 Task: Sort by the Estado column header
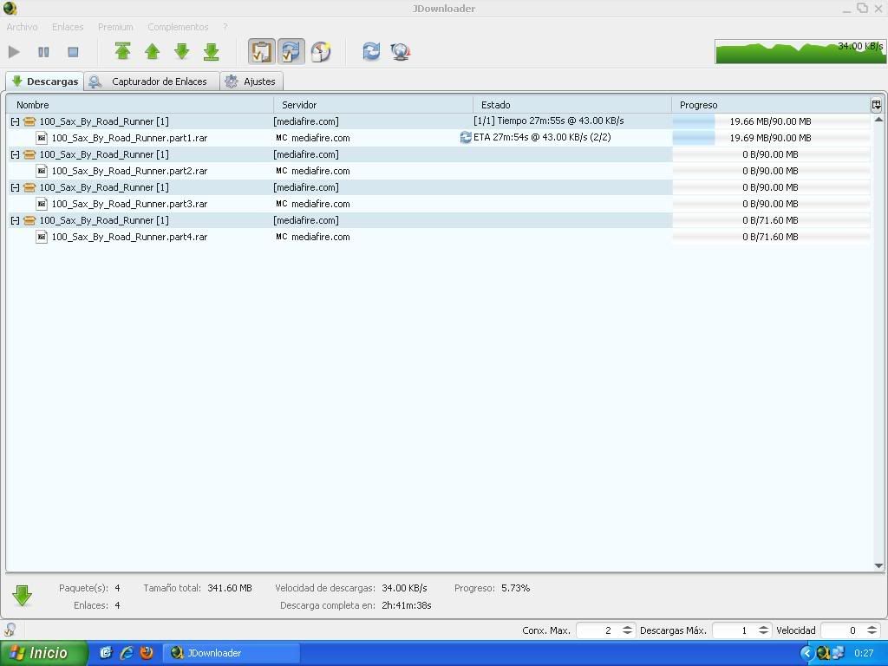click(x=572, y=105)
